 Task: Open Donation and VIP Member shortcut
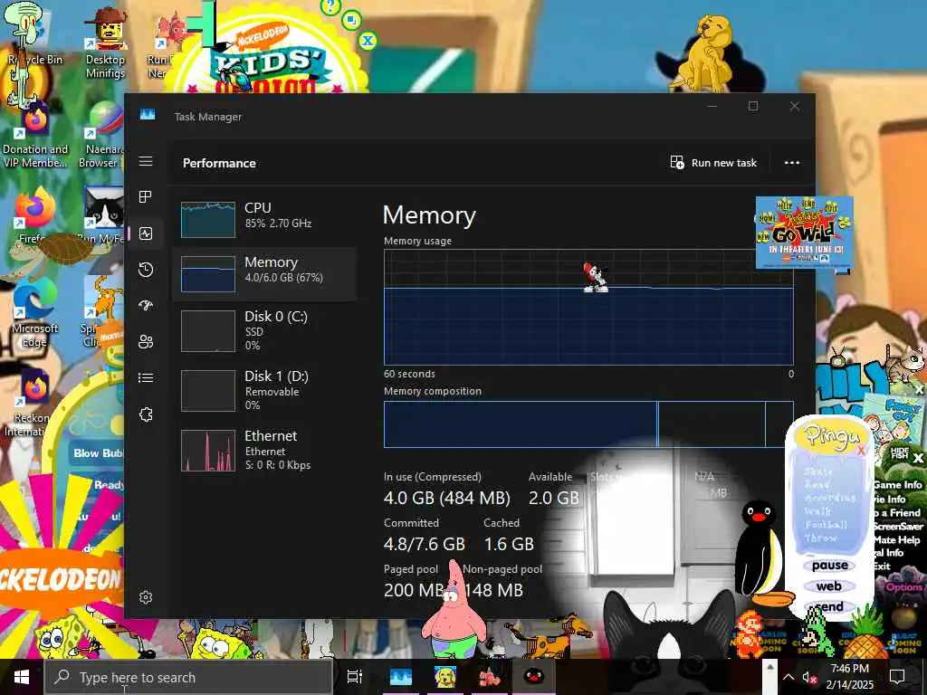coord(35,135)
